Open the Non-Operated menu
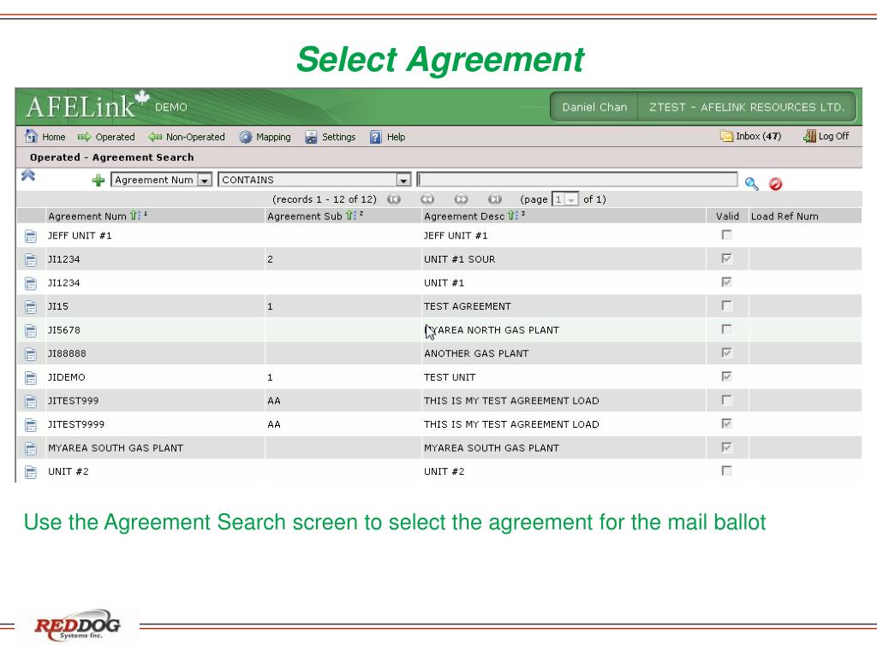The height and width of the screenshot is (657, 877). (187, 137)
